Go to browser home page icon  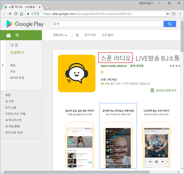point(21,14)
